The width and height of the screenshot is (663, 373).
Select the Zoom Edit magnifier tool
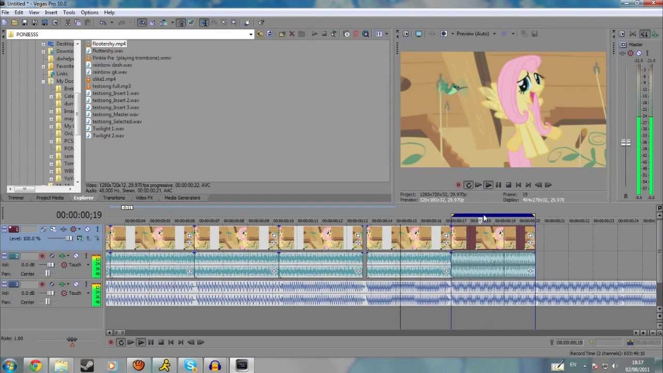[x=234, y=22]
